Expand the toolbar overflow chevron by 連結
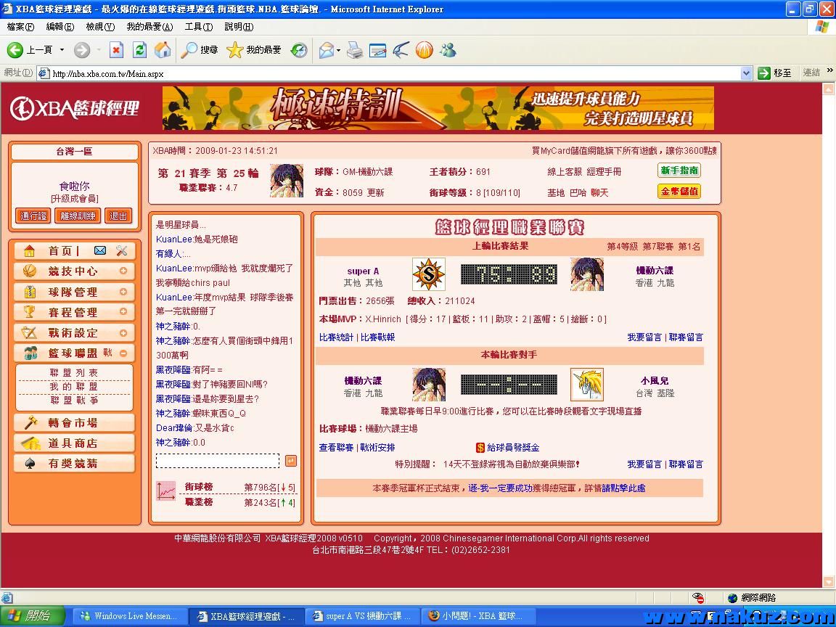This screenshot has height=627, width=836. [829, 70]
